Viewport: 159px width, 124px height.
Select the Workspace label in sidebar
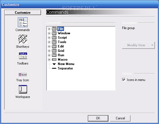pyautogui.click(x=23, y=97)
